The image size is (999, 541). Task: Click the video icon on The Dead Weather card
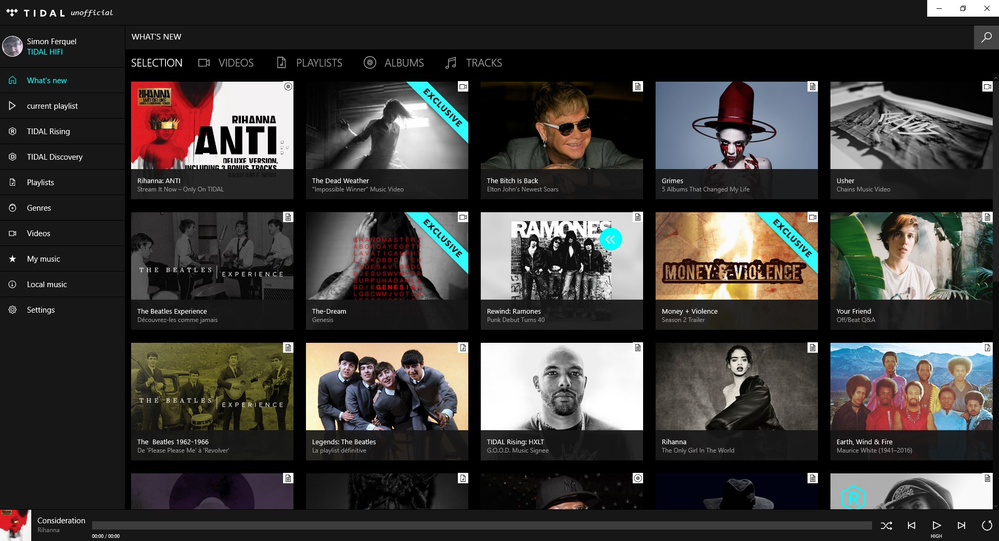(463, 87)
